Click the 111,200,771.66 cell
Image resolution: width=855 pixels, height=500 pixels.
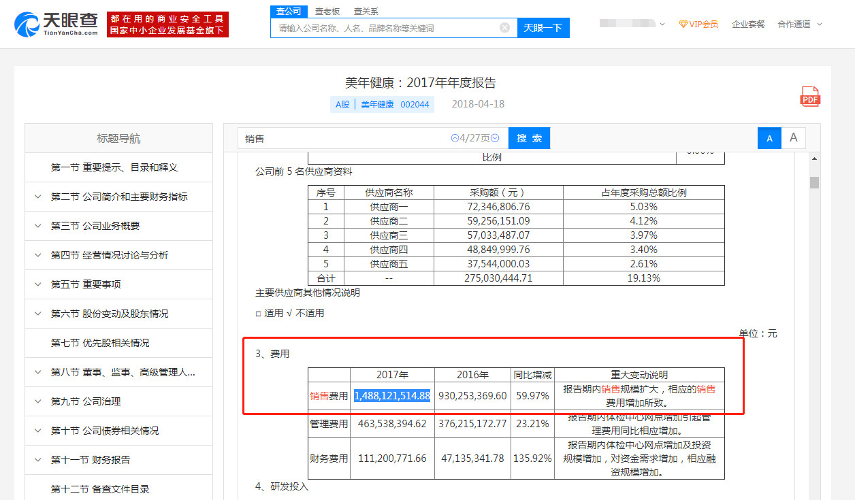pyautogui.click(x=392, y=459)
